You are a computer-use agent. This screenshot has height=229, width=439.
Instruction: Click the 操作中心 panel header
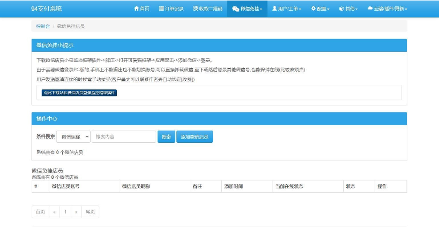pos(219,119)
